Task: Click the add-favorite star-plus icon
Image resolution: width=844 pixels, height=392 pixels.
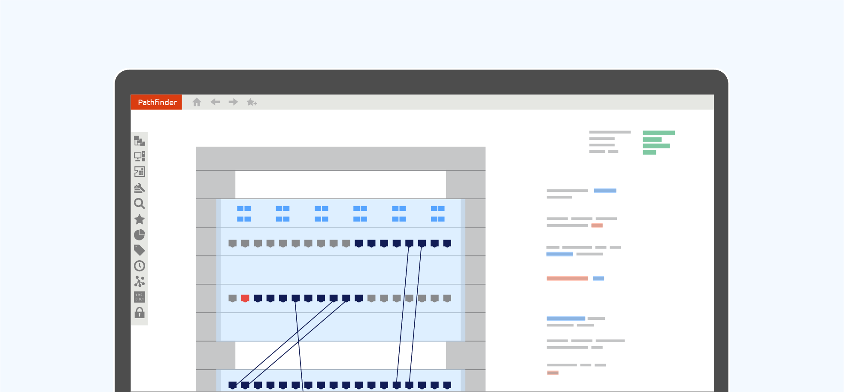Action: click(252, 102)
